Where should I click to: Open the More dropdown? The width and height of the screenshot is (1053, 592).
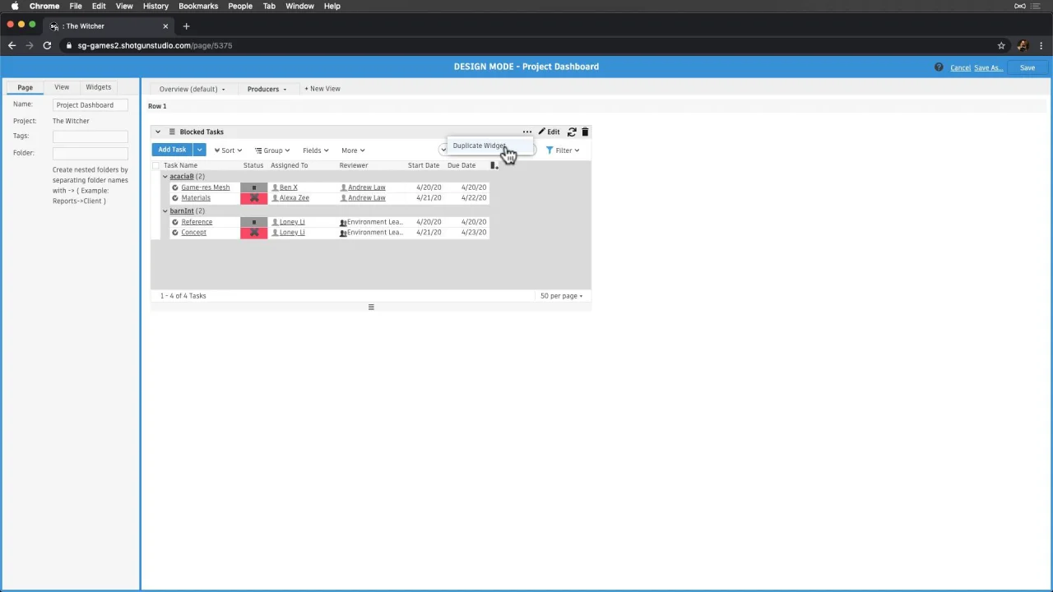(x=353, y=150)
